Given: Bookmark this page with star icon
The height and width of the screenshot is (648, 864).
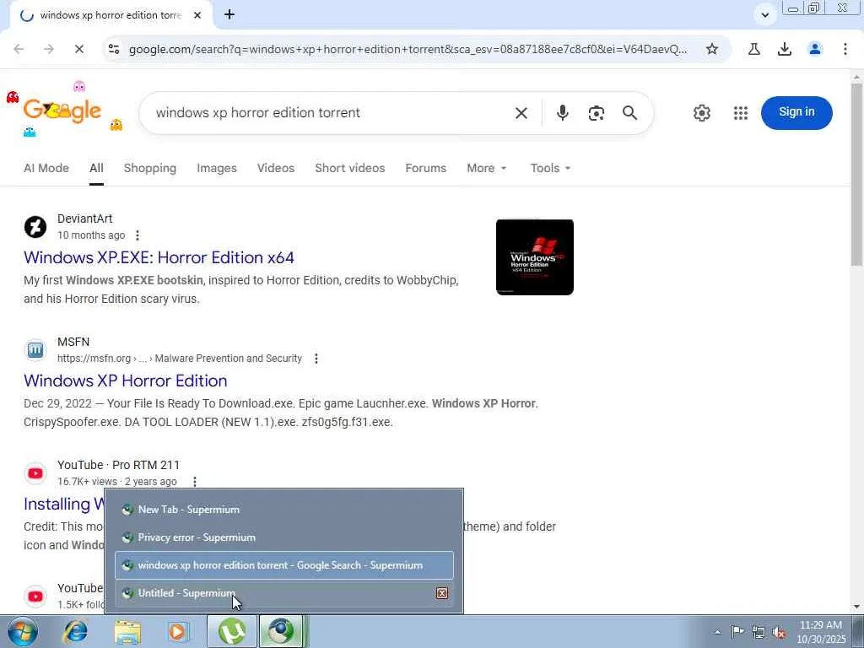Looking at the screenshot, I should [712, 49].
